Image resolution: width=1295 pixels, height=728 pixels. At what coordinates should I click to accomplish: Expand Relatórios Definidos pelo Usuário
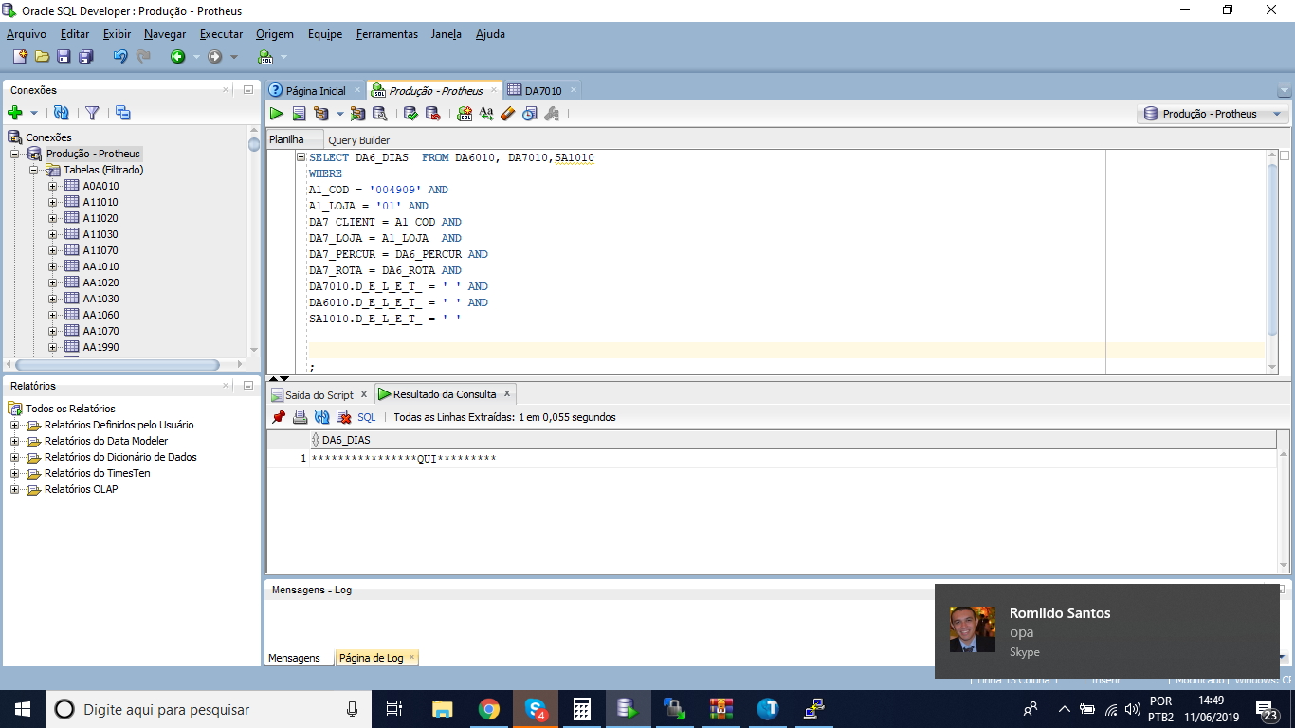click(15, 425)
